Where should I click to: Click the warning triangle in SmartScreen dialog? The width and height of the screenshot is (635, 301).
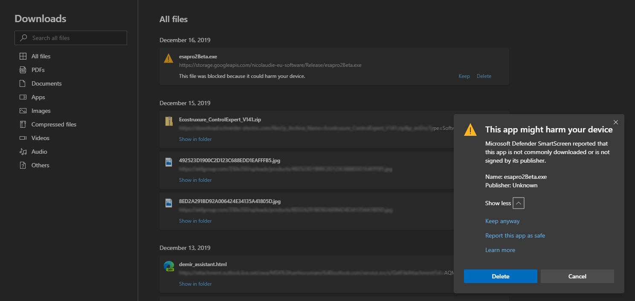click(x=470, y=130)
